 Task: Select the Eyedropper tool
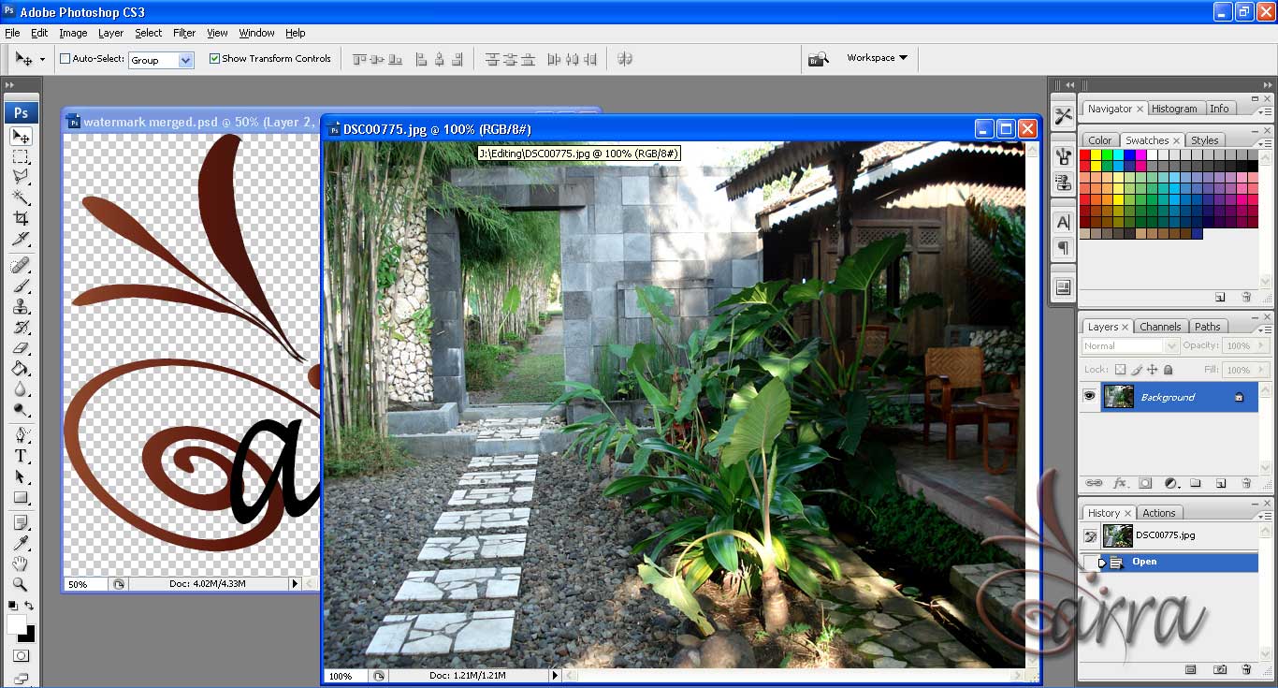(21, 542)
